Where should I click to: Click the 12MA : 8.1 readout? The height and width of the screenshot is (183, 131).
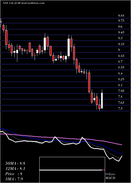click(15, 169)
